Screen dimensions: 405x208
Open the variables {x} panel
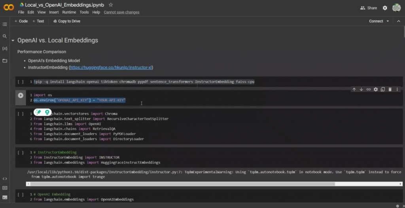[5, 49]
